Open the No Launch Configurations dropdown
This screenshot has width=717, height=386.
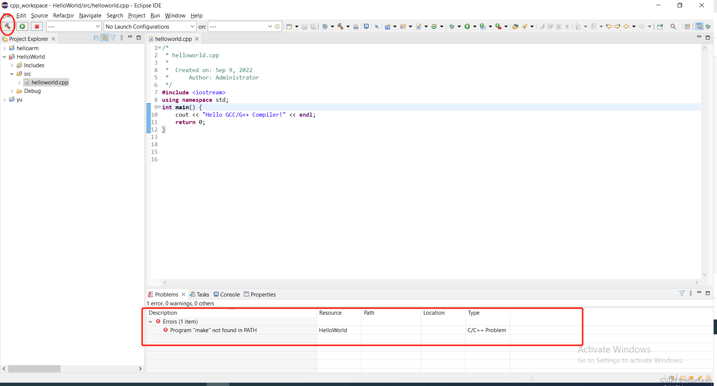(x=193, y=26)
